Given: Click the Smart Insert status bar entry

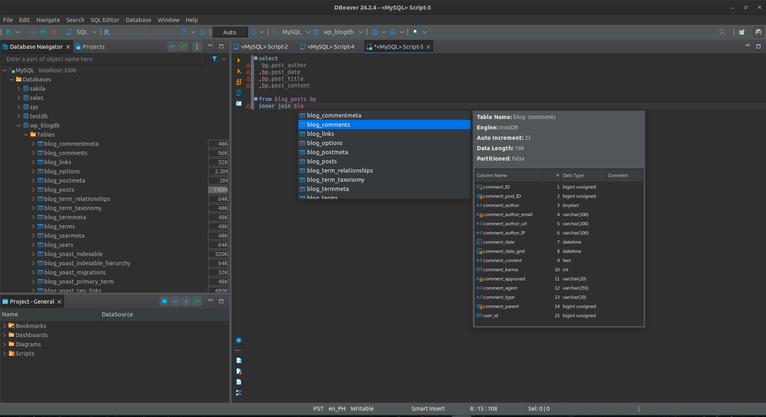Looking at the screenshot, I should pyautogui.click(x=428, y=408).
